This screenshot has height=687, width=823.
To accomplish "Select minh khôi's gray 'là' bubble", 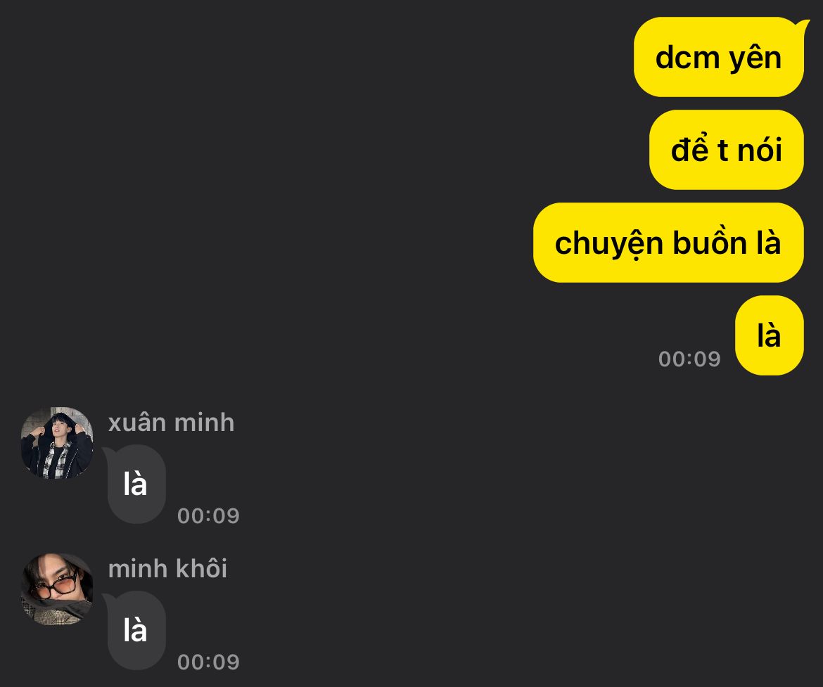I will (x=136, y=630).
